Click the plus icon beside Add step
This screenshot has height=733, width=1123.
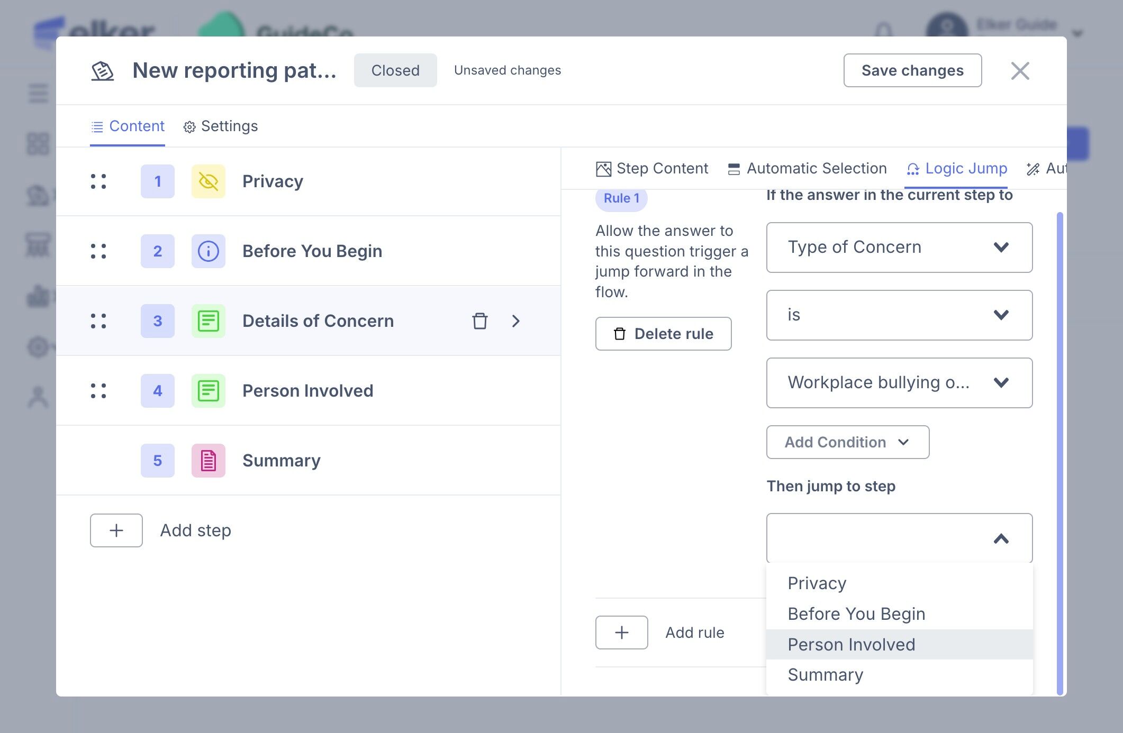[116, 530]
